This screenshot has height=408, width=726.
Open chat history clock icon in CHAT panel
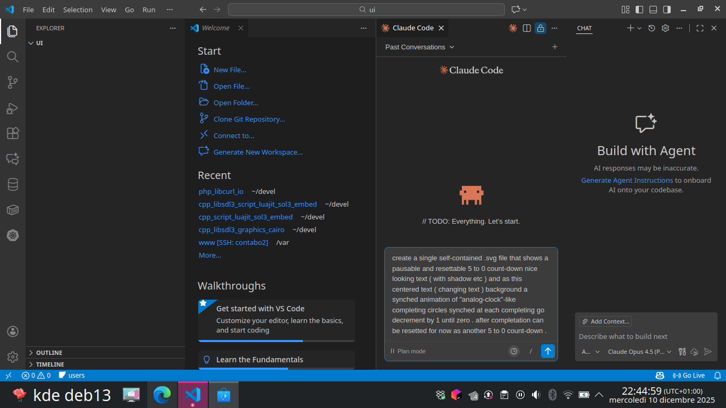pos(652,28)
